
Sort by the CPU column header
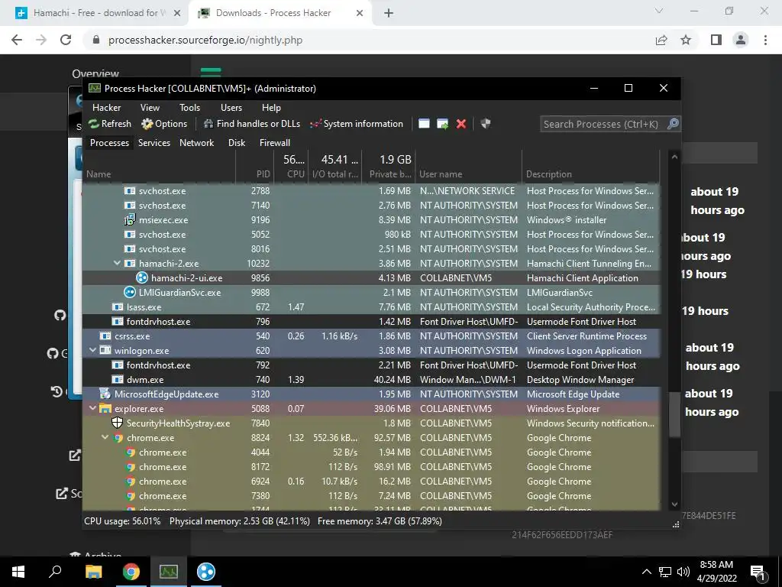[x=290, y=174]
